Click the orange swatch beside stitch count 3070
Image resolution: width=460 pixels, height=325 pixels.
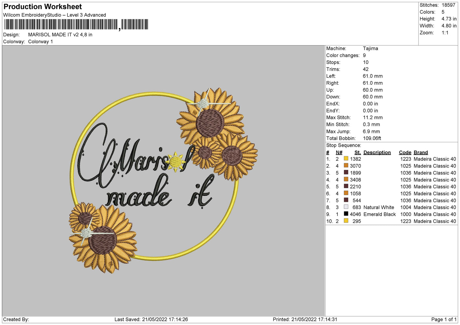coord(346,166)
